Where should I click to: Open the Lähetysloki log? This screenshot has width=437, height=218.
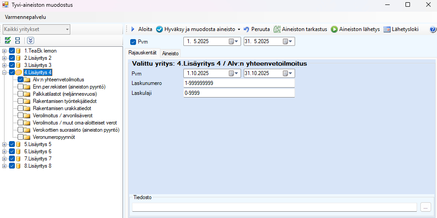401,29
